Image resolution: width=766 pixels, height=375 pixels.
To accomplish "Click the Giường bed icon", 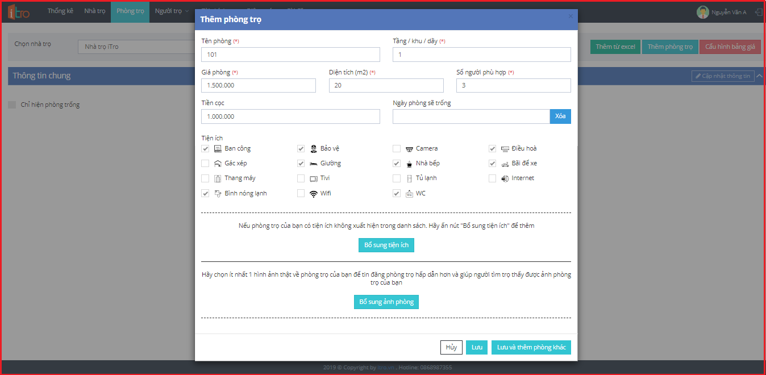I will pos(313,164).
